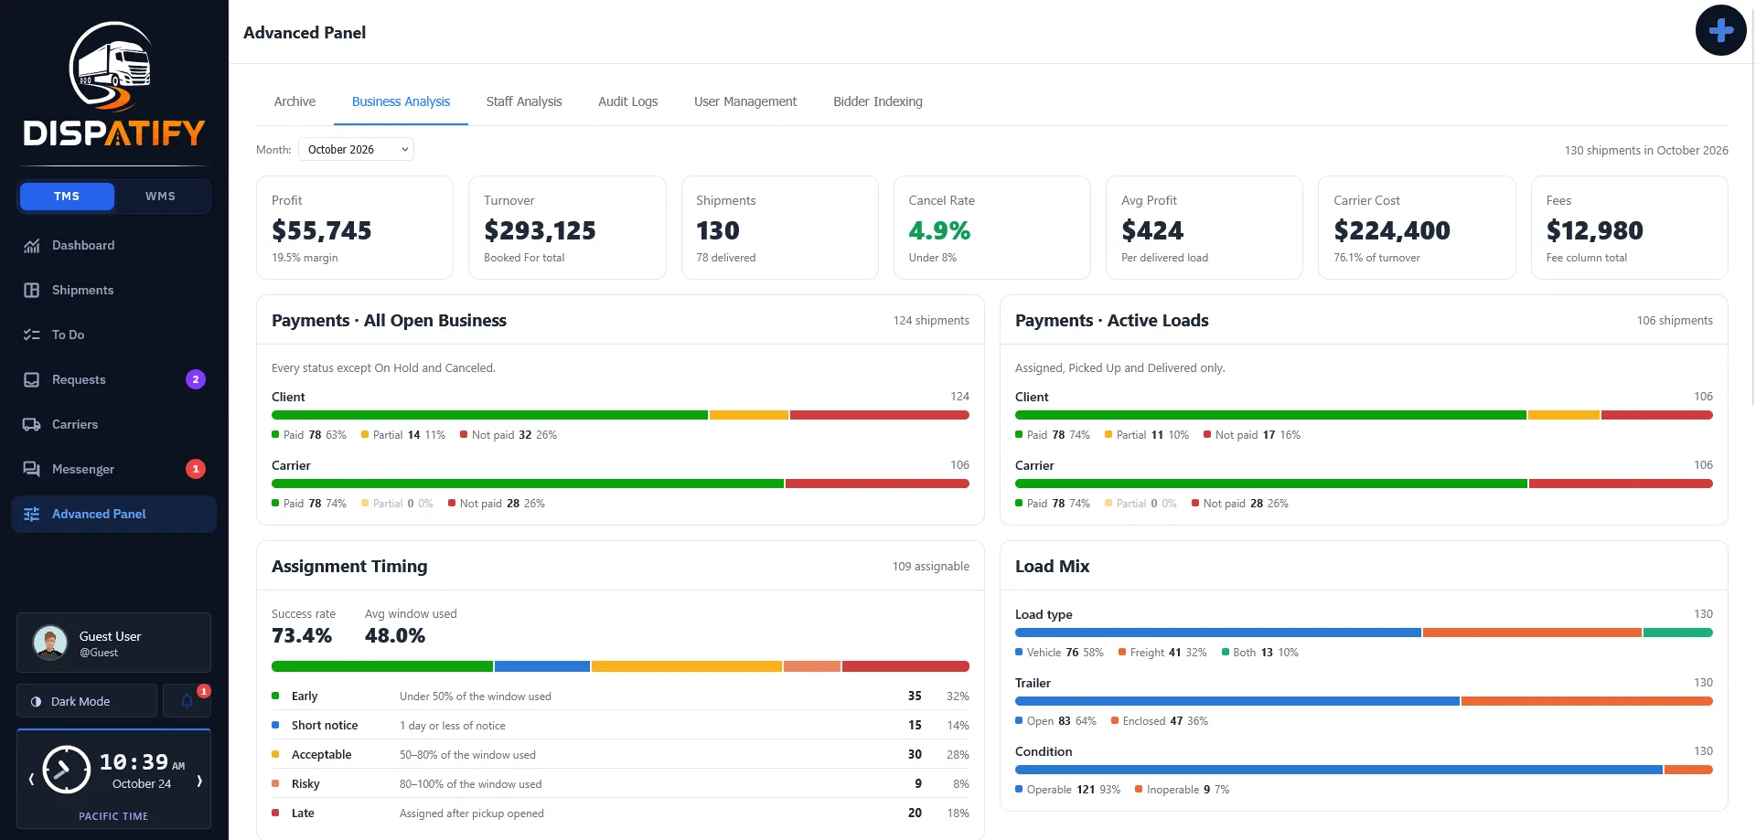Click the Guest User avatar
This screenshot has width=1756, height=840.
click(50, 643)
